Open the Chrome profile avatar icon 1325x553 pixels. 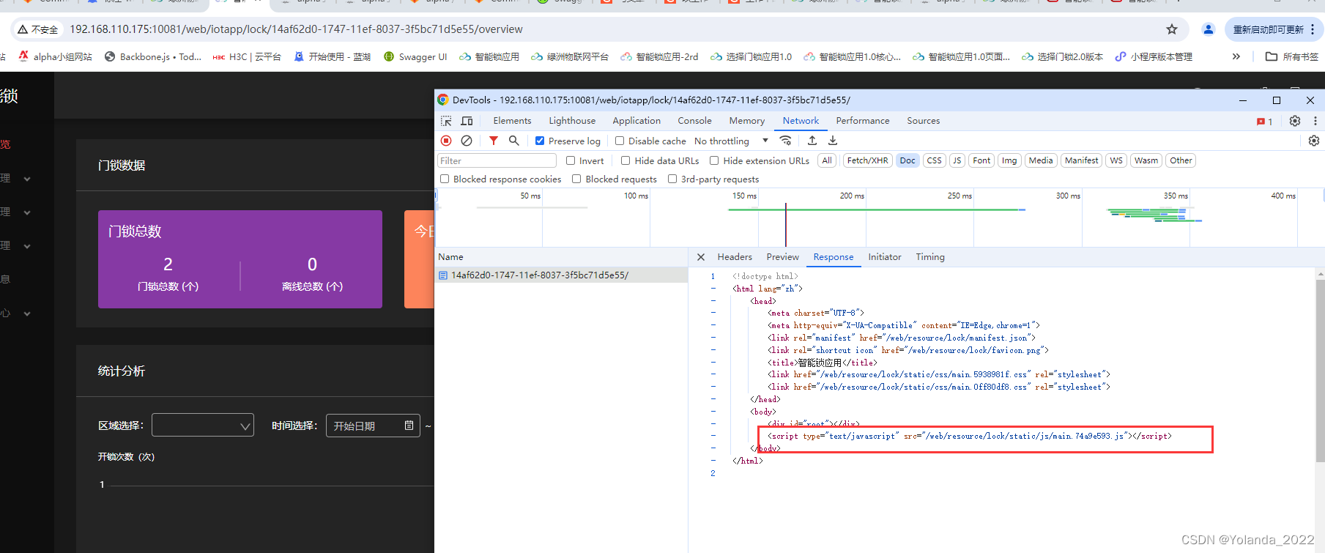point(1209,29)
